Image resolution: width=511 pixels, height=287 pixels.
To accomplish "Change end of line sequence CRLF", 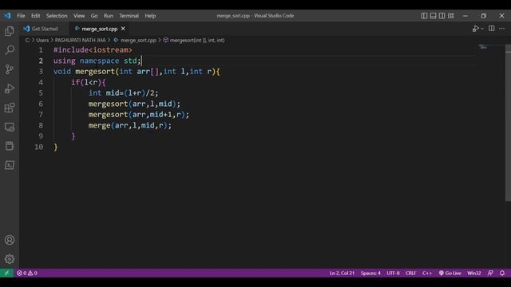I will tap(411, 273).
